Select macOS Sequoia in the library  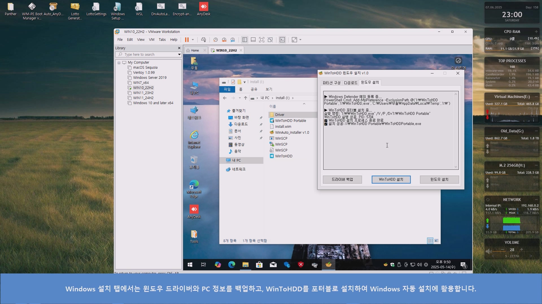[145, 68]
